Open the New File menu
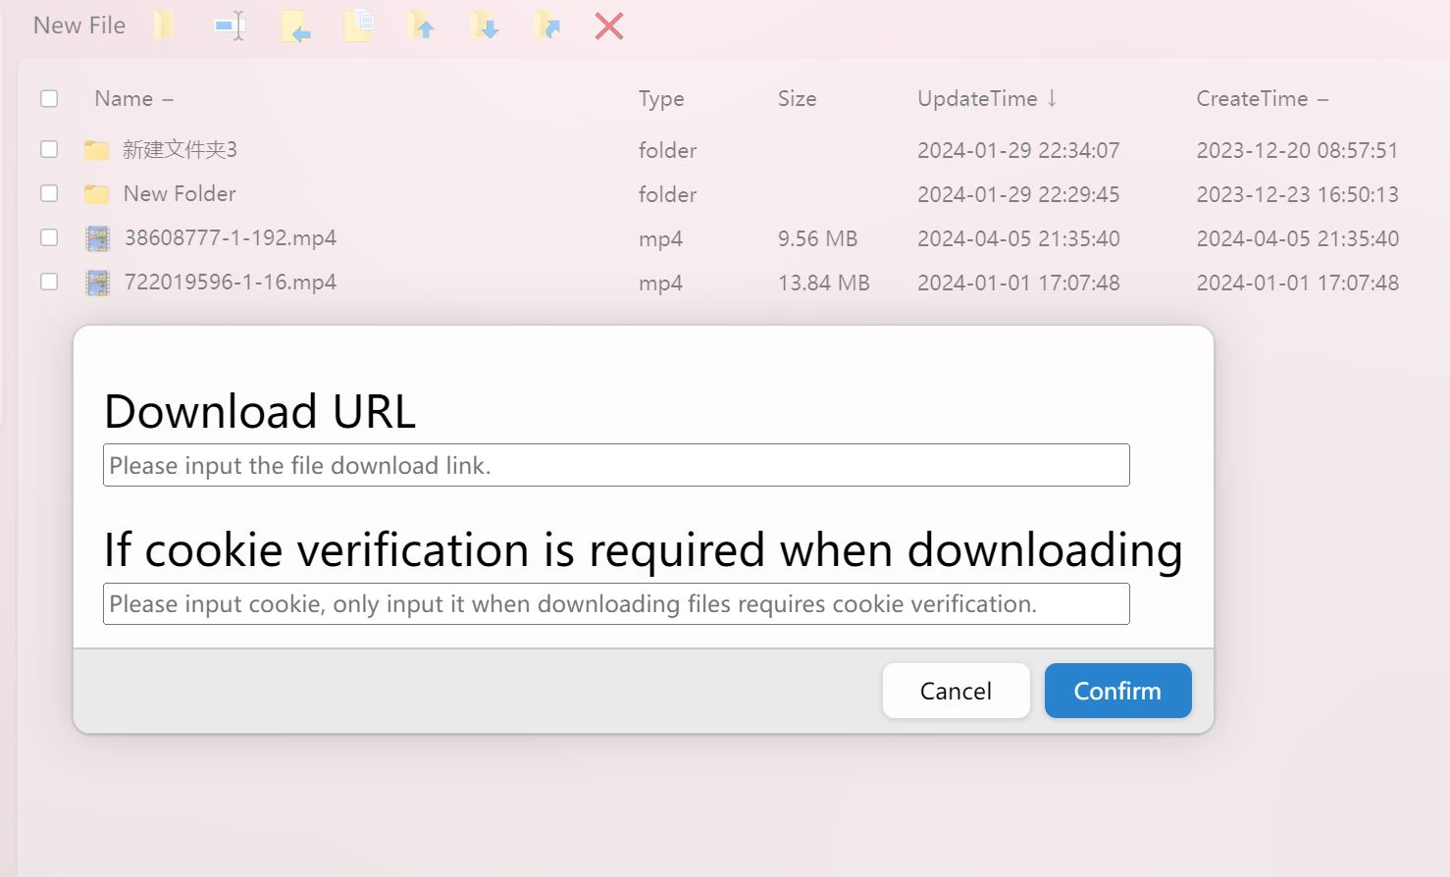This screenshot has width=1450, height=877. 78,26
